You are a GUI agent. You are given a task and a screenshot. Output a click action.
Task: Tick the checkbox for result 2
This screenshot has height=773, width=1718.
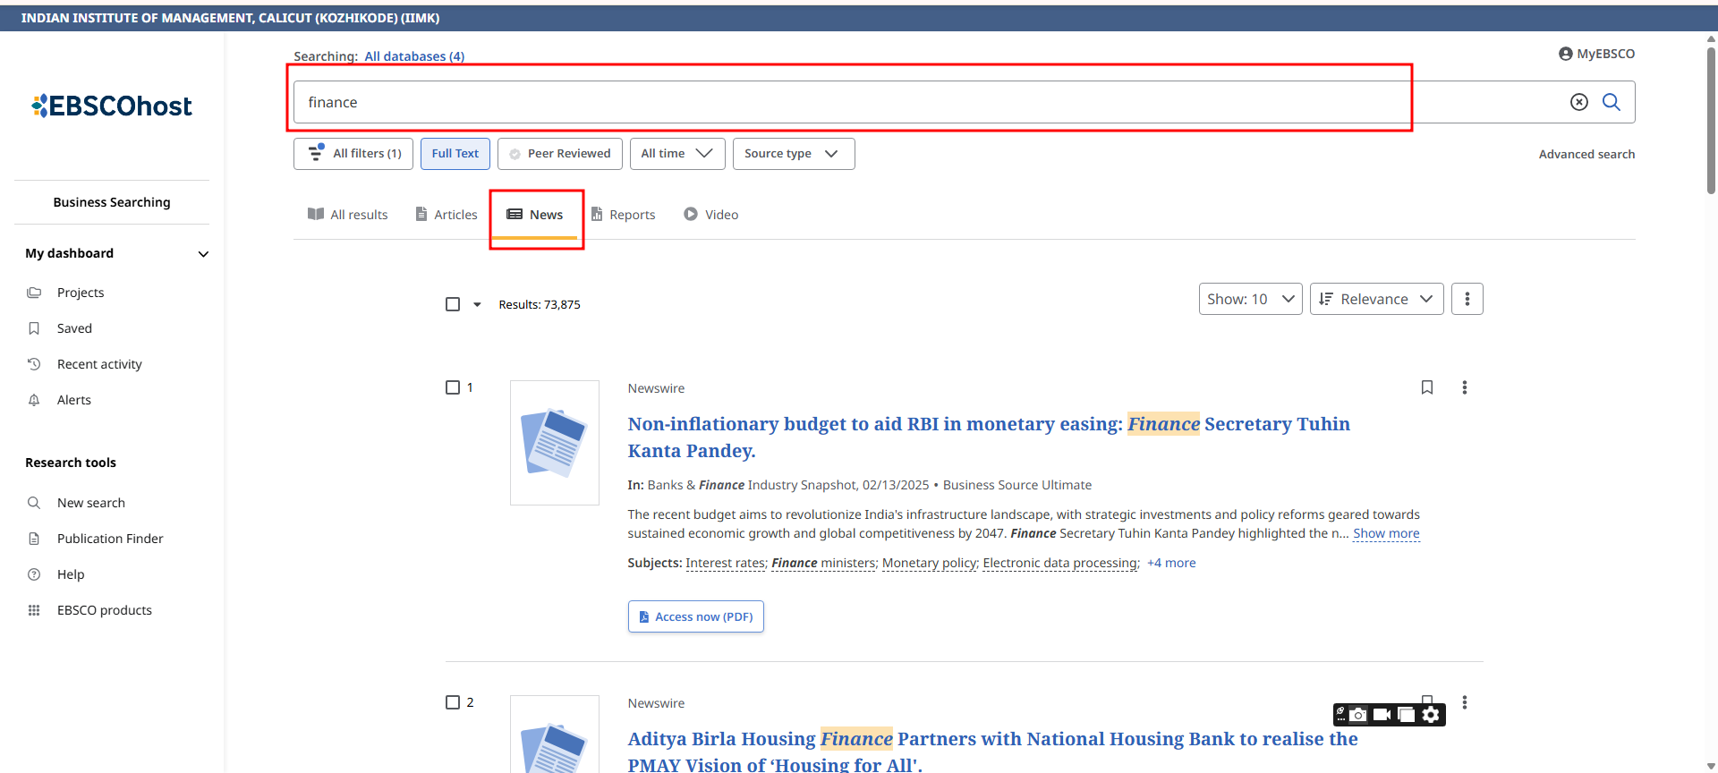[453, 702]
